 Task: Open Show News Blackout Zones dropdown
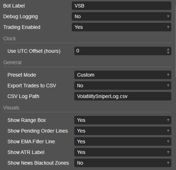[x=122, y=163]
